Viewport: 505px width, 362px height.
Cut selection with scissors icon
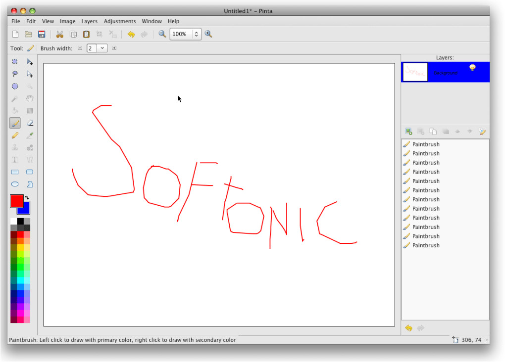point(59,34)
